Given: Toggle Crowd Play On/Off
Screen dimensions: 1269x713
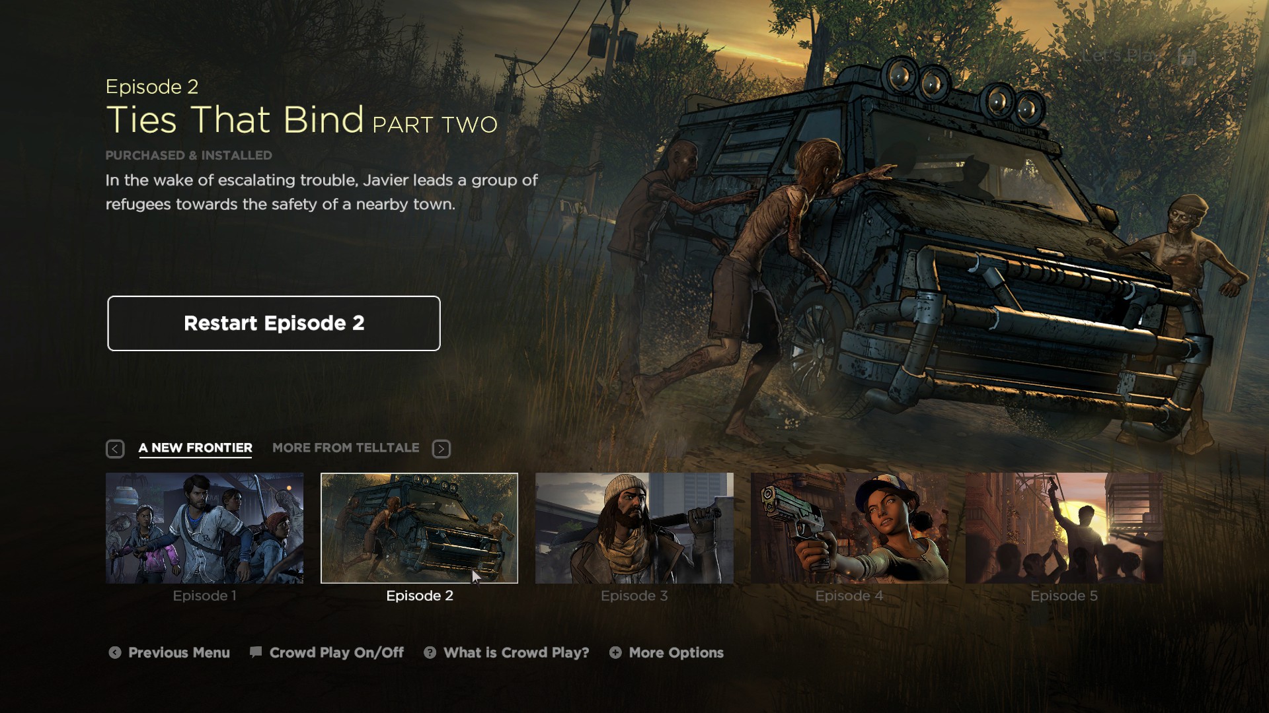Looking at the screenshot, I should pyautogui.click(x=336, y=652).
